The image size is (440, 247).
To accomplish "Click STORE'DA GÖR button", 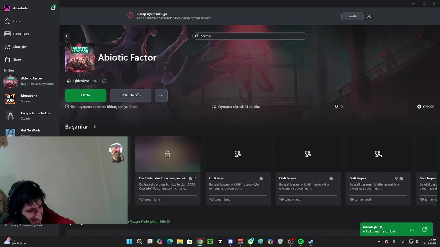I will point(131,95).
